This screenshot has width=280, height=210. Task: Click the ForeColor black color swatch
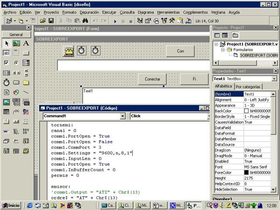[x=246, y=172]
